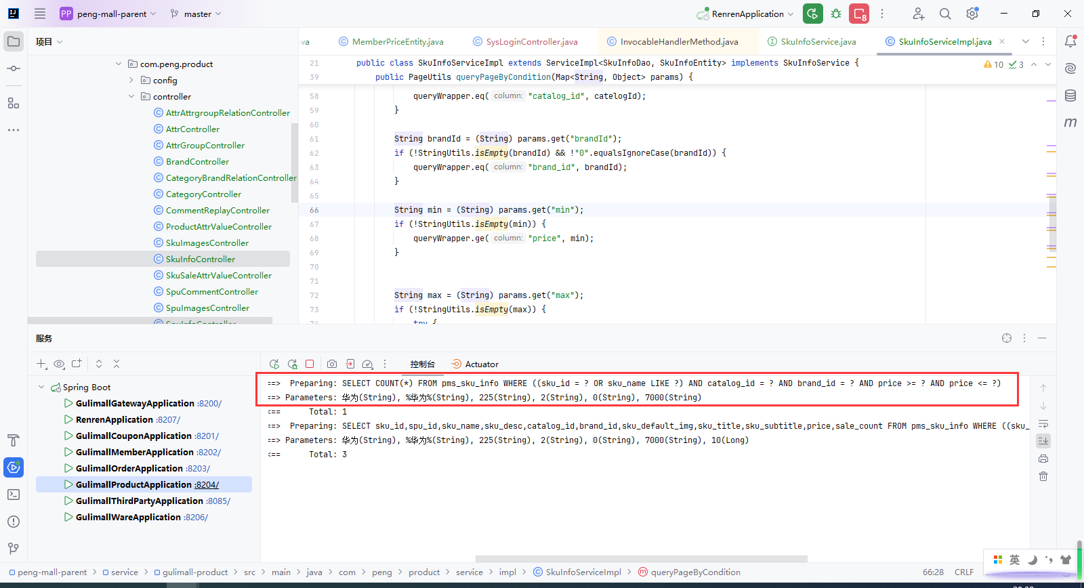Open GulimallGatewayApplication port 8200 link

pyautogui.click(x=209, y=403)
